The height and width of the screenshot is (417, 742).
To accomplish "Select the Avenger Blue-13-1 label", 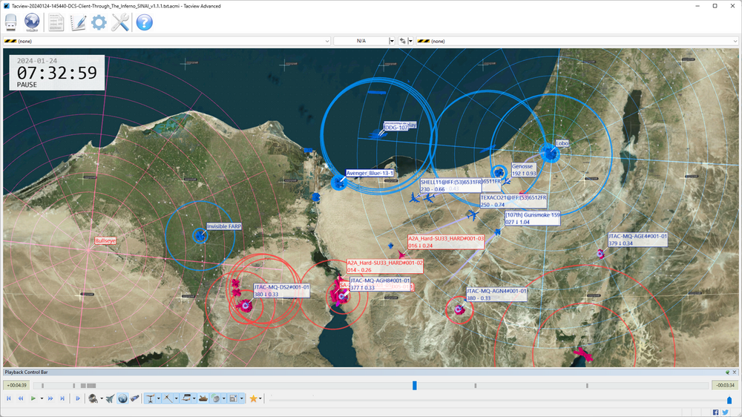I will (x=370, y=173).
